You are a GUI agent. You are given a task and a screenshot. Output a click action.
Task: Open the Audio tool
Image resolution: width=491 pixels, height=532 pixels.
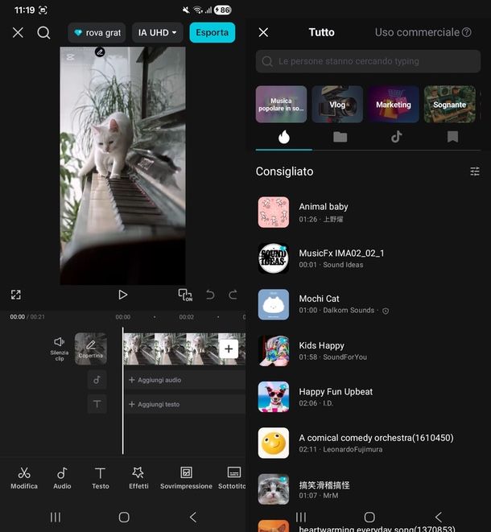[62, 478]
